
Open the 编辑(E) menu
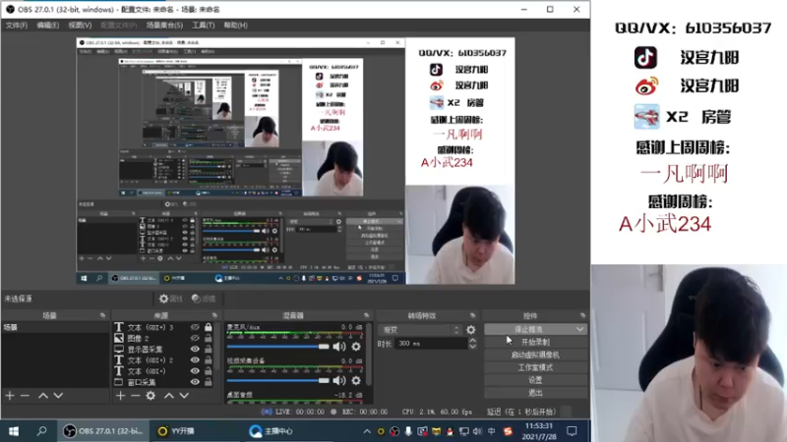tap(47, 26)
